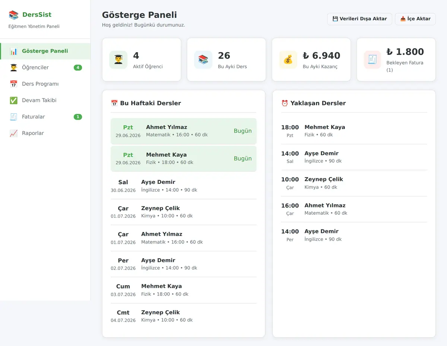Click the Bekleyen Fatura receipt icon
Image resolution: width=447 pixels, height=346 pixels.
click(373, 60)
